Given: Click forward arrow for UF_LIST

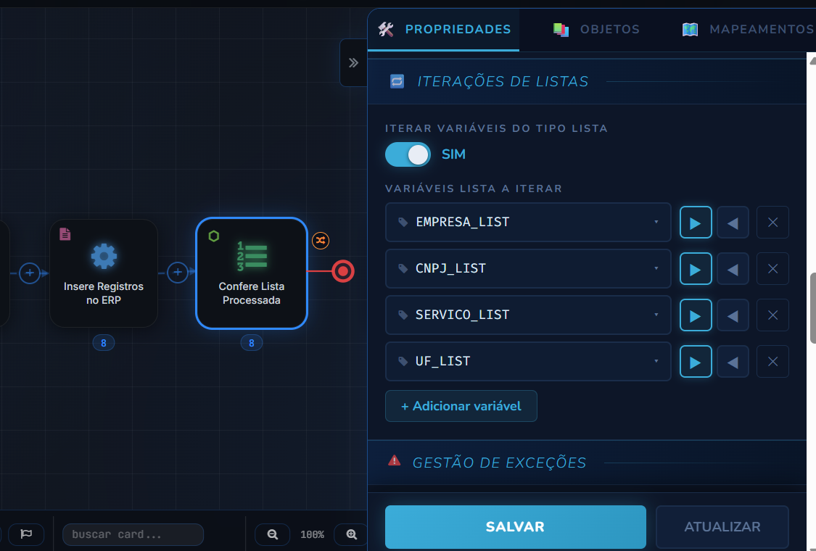Looking at the screenshot, I should point(696,362).
